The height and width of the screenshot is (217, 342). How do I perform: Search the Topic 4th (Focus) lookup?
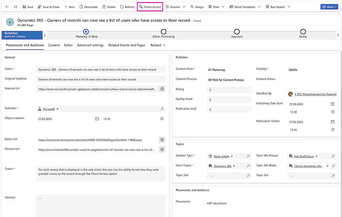click(x=333, y=156)
